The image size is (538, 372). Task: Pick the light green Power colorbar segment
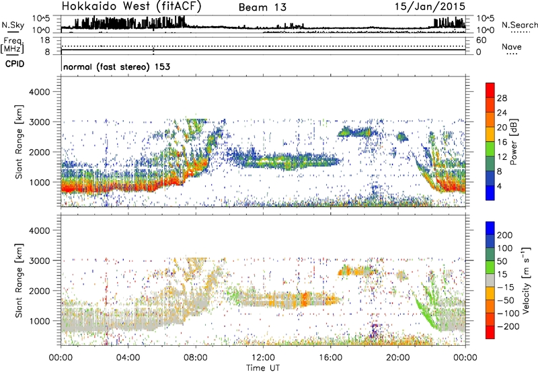click(490, 149)
